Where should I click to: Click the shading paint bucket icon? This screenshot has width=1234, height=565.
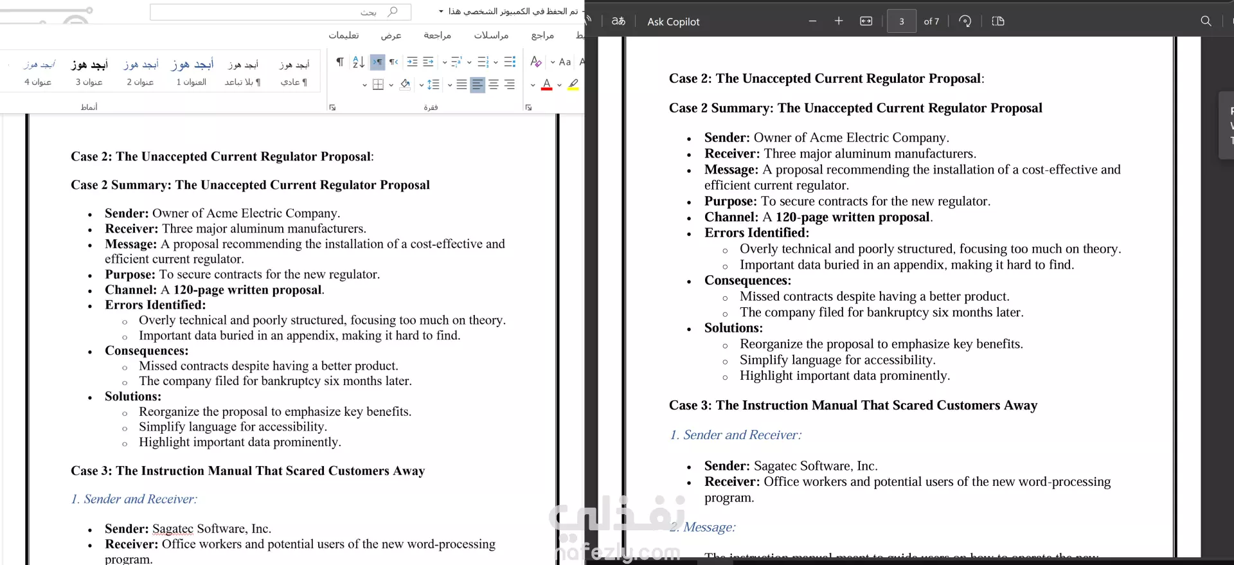tap(405, 84)
